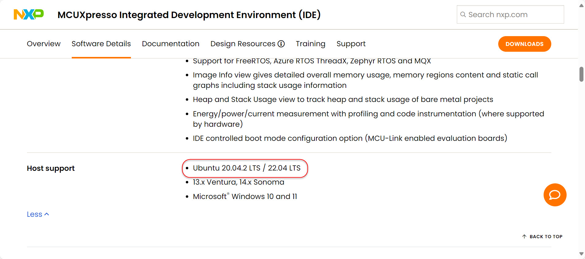The height and width of the screenshot is (259, 585).
Task: Click the NXP logo
Action: (x=29, y=14)
